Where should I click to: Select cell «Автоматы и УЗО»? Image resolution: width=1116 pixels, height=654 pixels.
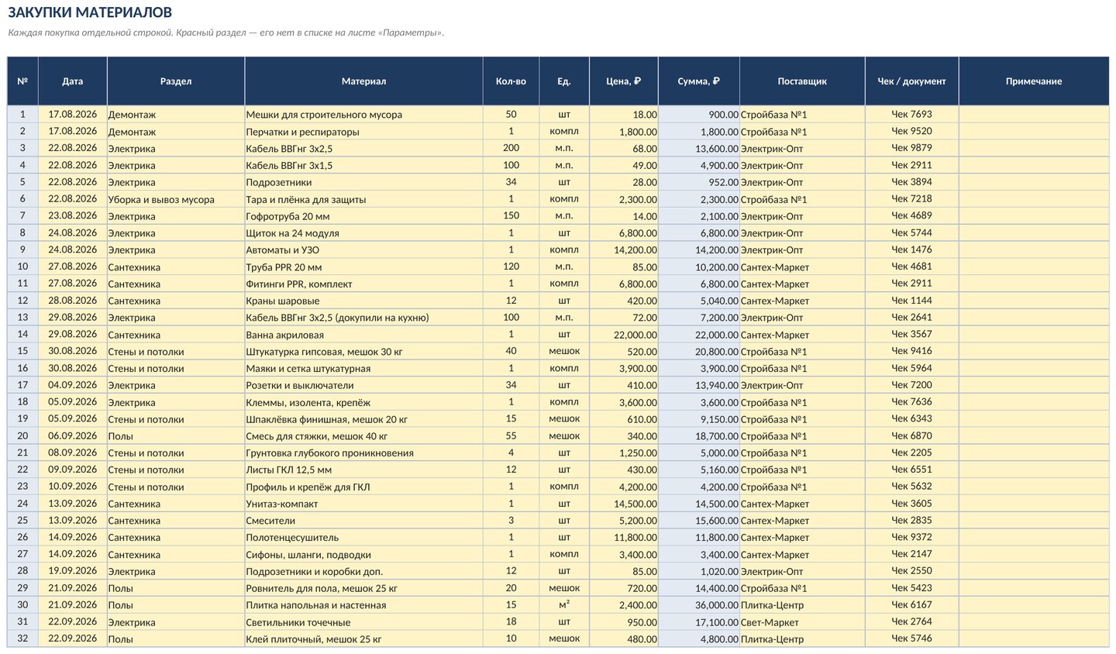pos(363,250)
